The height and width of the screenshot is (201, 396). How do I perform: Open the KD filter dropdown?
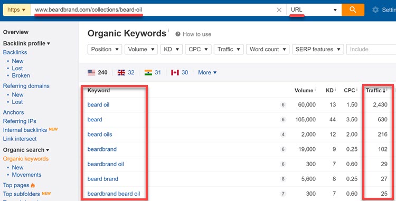172,49
